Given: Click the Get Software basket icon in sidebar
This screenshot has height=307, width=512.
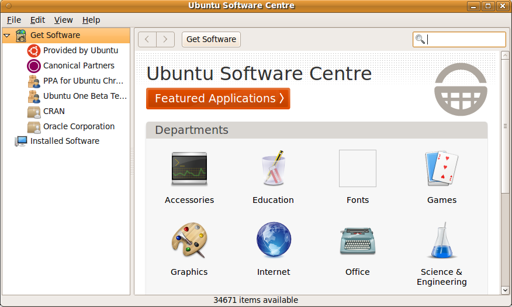Looking at the screenshot, I should (21, 35).
